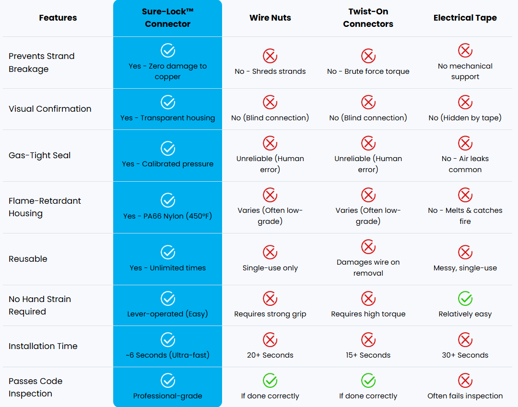
Task: Click the red X above 'No - Shreds strands'
Action: tap(270, 56)
